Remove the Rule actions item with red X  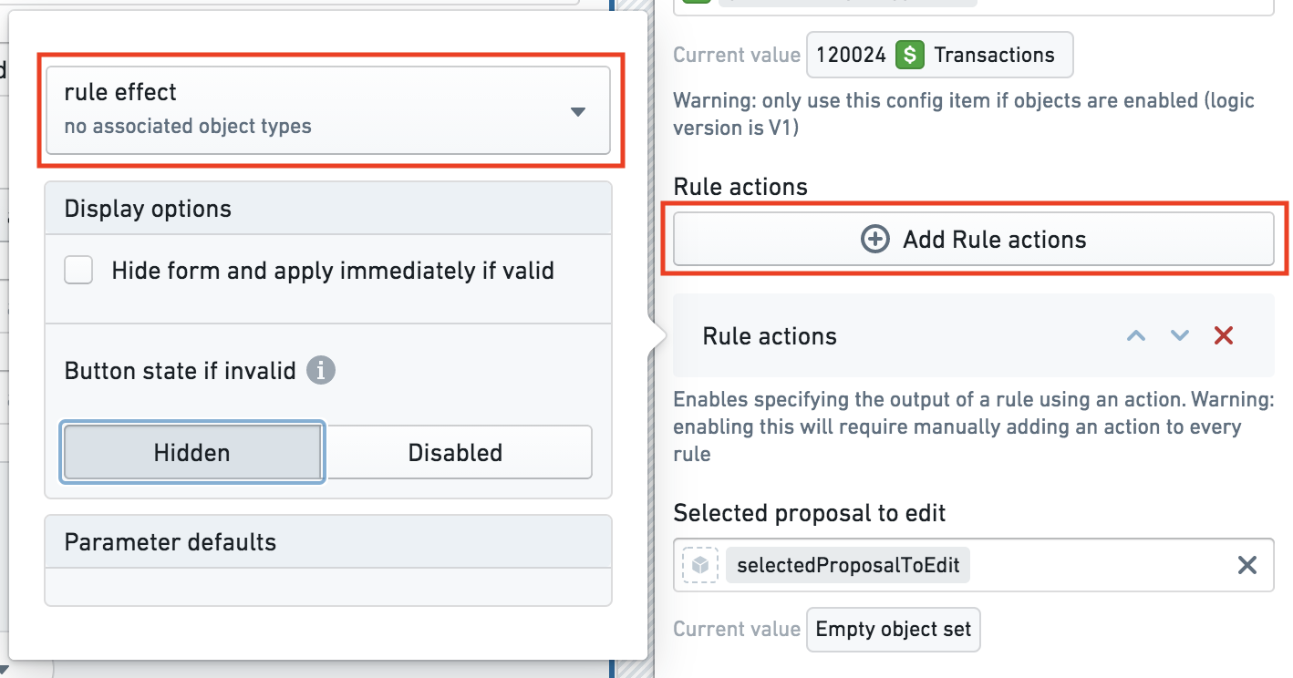pos(1224,335)
